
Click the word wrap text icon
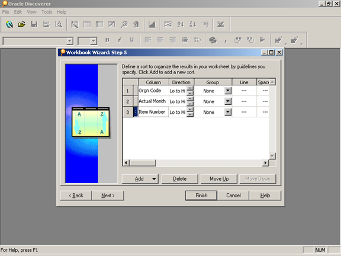coord(197,40)
